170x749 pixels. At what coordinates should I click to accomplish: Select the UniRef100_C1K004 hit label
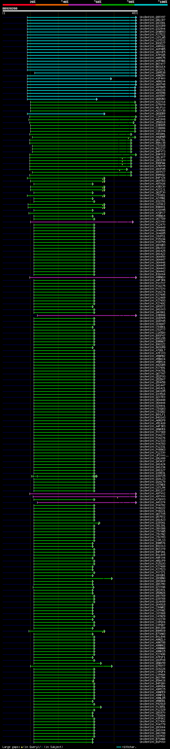click(x=152, y=116)
